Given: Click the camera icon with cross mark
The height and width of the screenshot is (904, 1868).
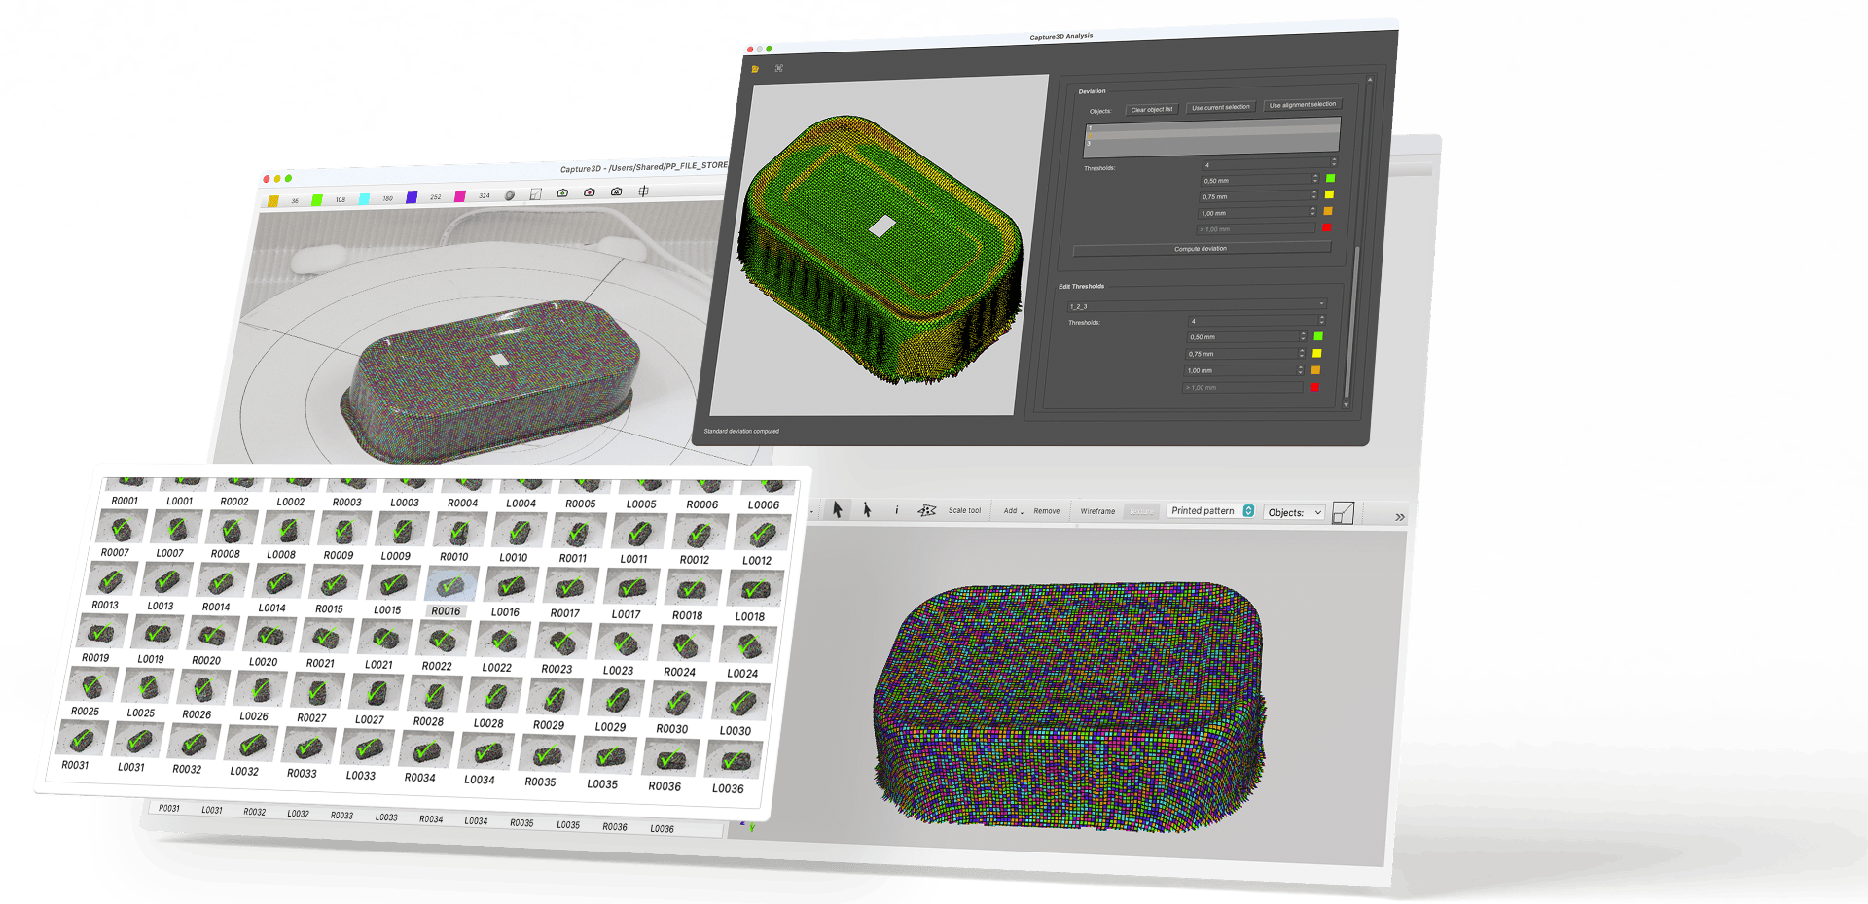Looking at the screenshot, I should (x=616, y=191).
